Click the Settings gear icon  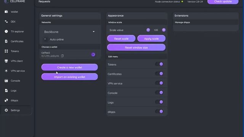(x=6, y=110)
